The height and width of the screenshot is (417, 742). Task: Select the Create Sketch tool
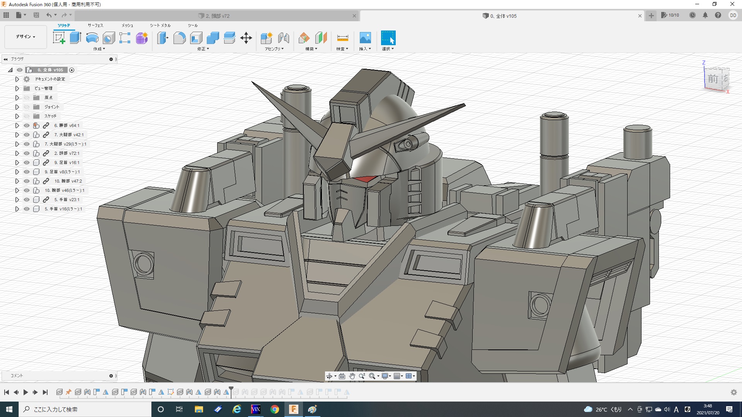[59, 38]
